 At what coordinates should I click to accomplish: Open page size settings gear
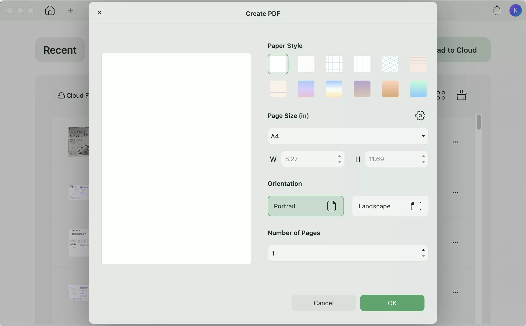click(x=420, y=116)
